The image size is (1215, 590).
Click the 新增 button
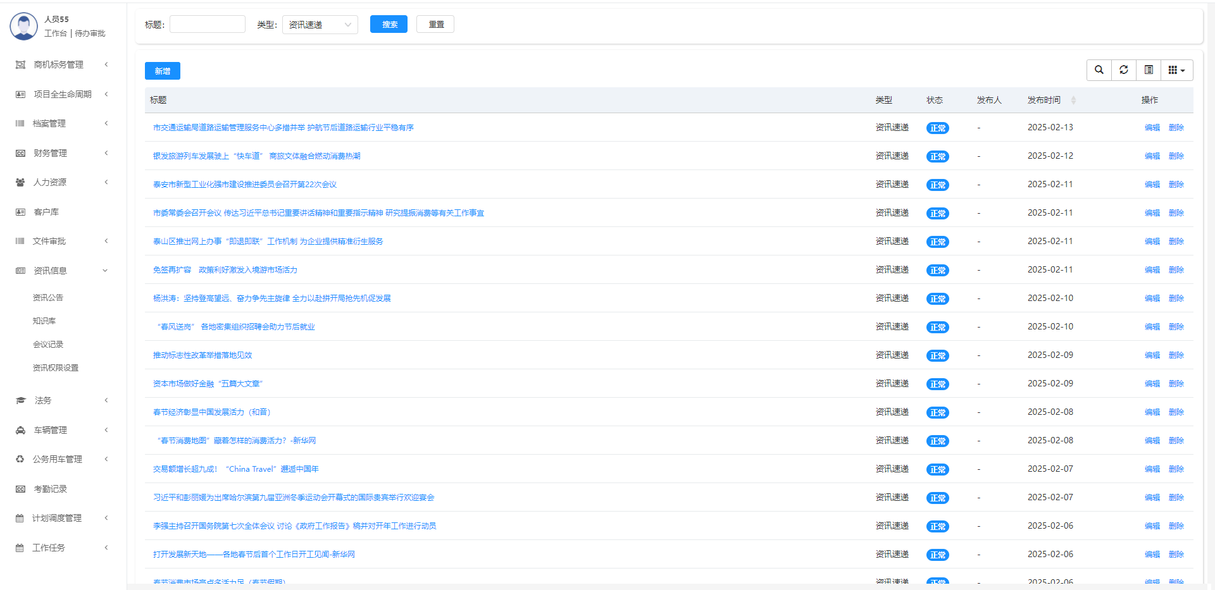pos(162,71)
